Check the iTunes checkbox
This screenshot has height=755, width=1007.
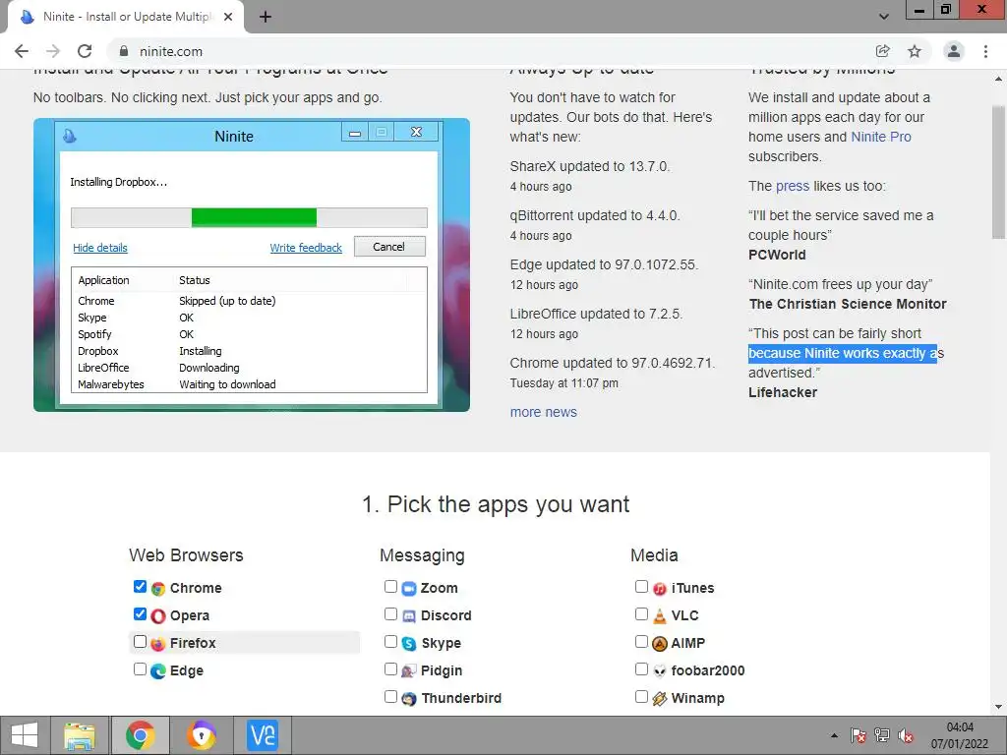641,586
